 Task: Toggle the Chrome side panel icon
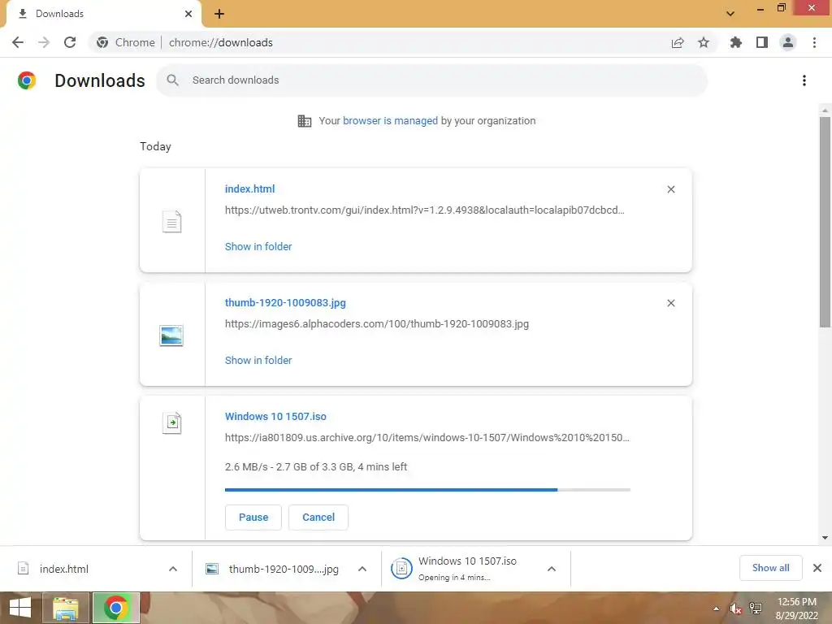pyautogui.click(x=762, y=42)
